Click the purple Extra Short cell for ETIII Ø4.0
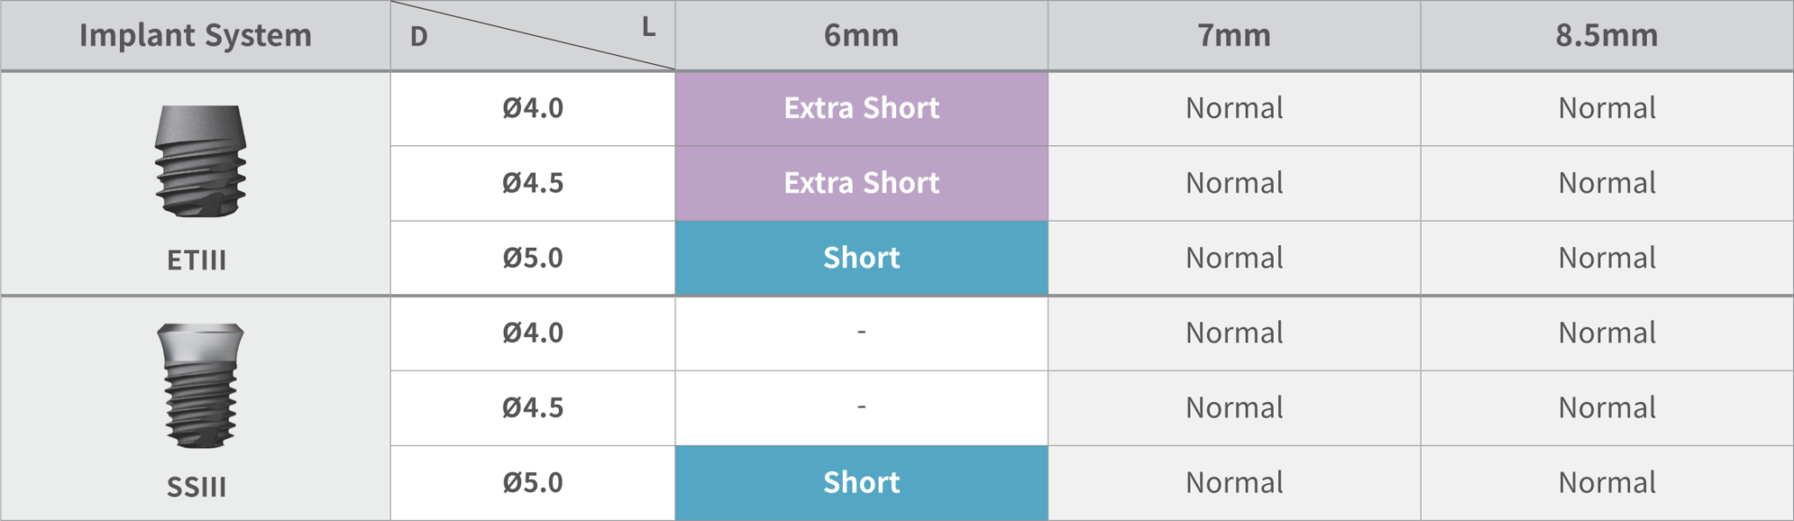The height and width of the screenshot is (521, 1794). click(x=861, y=109)
